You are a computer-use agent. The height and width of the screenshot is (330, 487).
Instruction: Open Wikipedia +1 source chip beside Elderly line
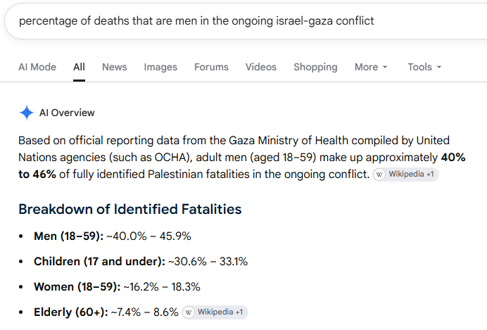[215, 312]
